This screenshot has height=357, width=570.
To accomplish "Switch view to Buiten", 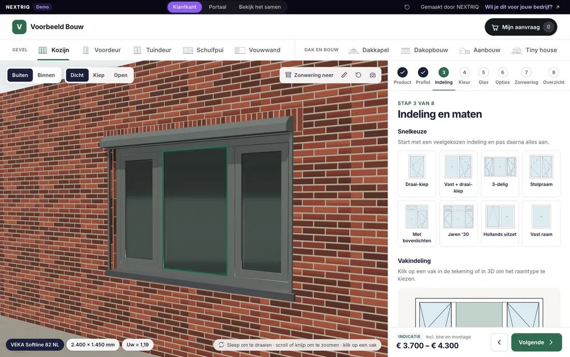I will tap(20, 75).
